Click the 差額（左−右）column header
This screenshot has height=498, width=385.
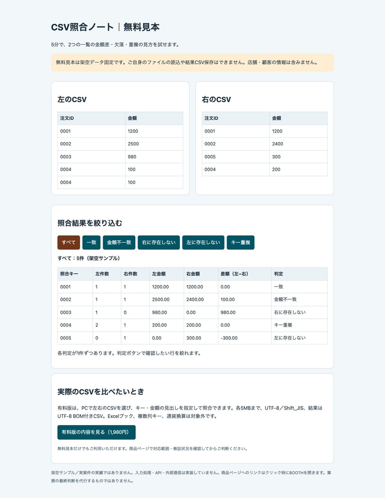click(x=245, y=274)
